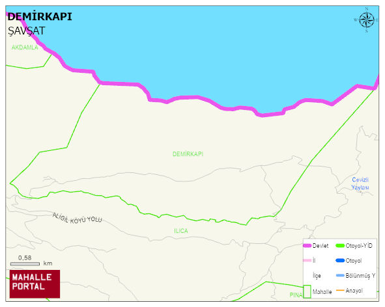Click the DEMİRKAPI neighborhood label on map
Viewport: 385px width, 307px height.
188,154
